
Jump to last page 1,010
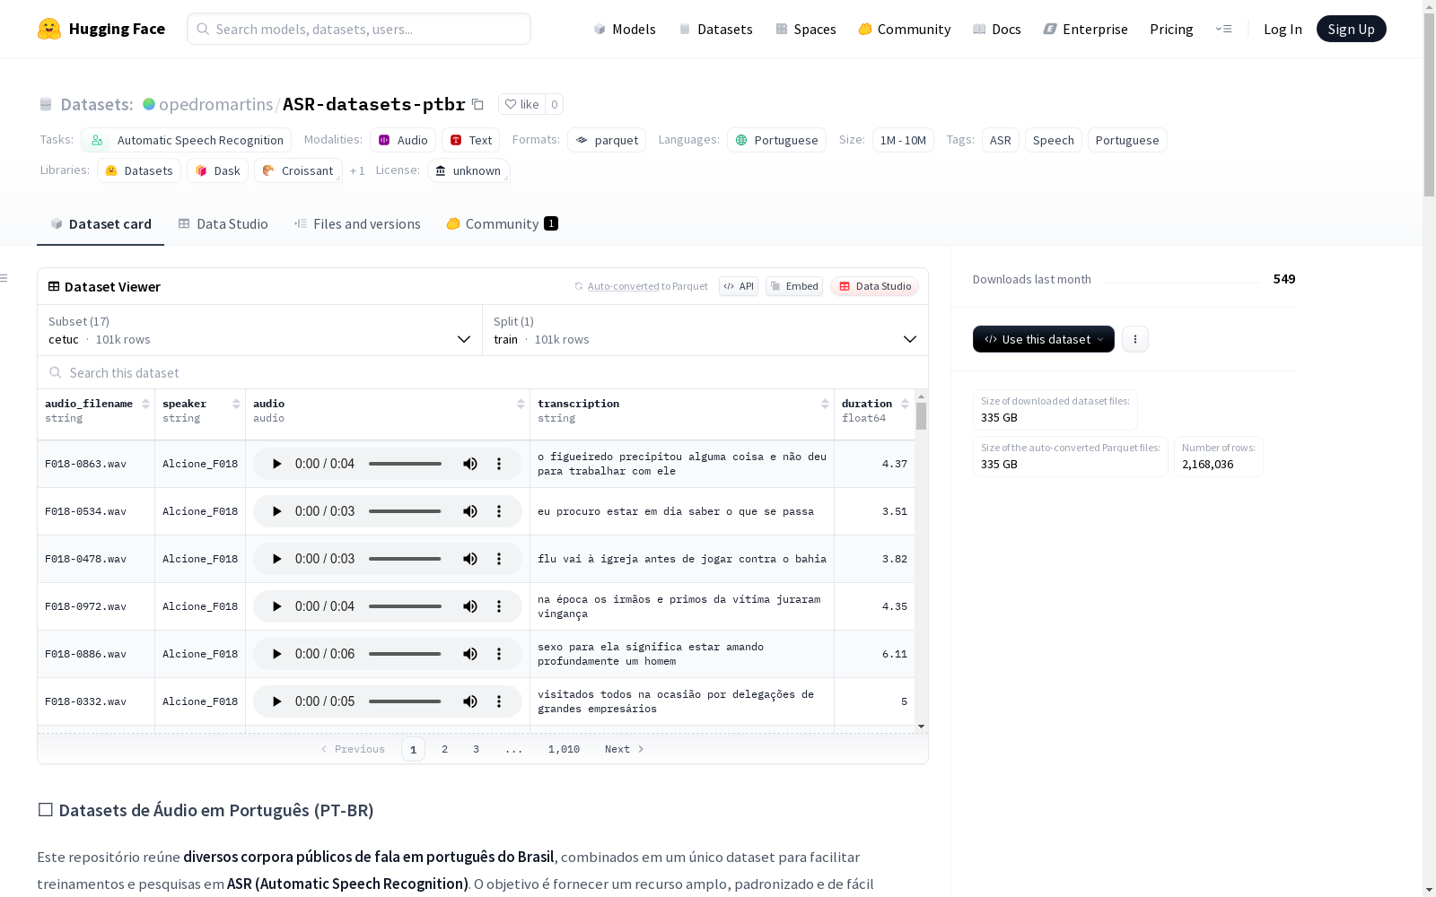pyautogui.click(x=564, y=749)
